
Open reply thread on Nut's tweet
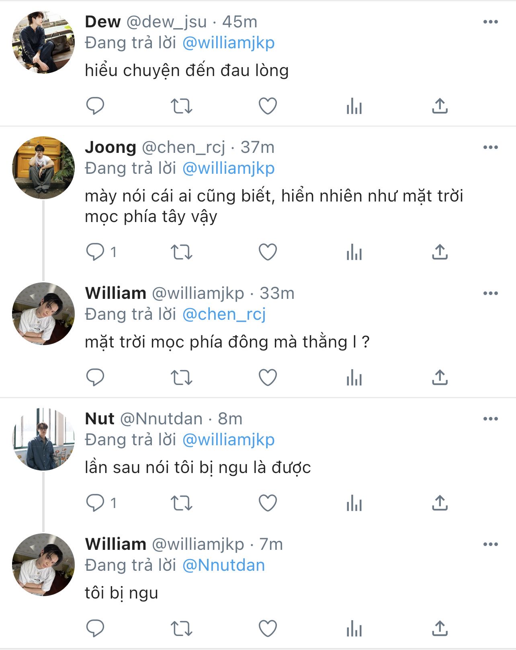(x=95, y=503)
